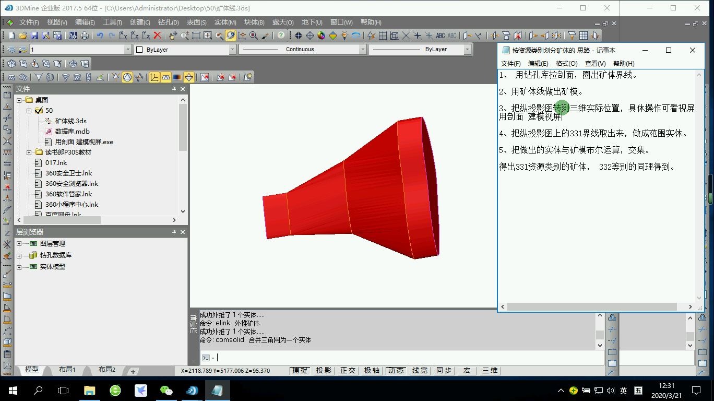Viewport: 714px width, 401px height.
Task: Click the Save icon in the toolbar
Action: [x=34, y=35]
